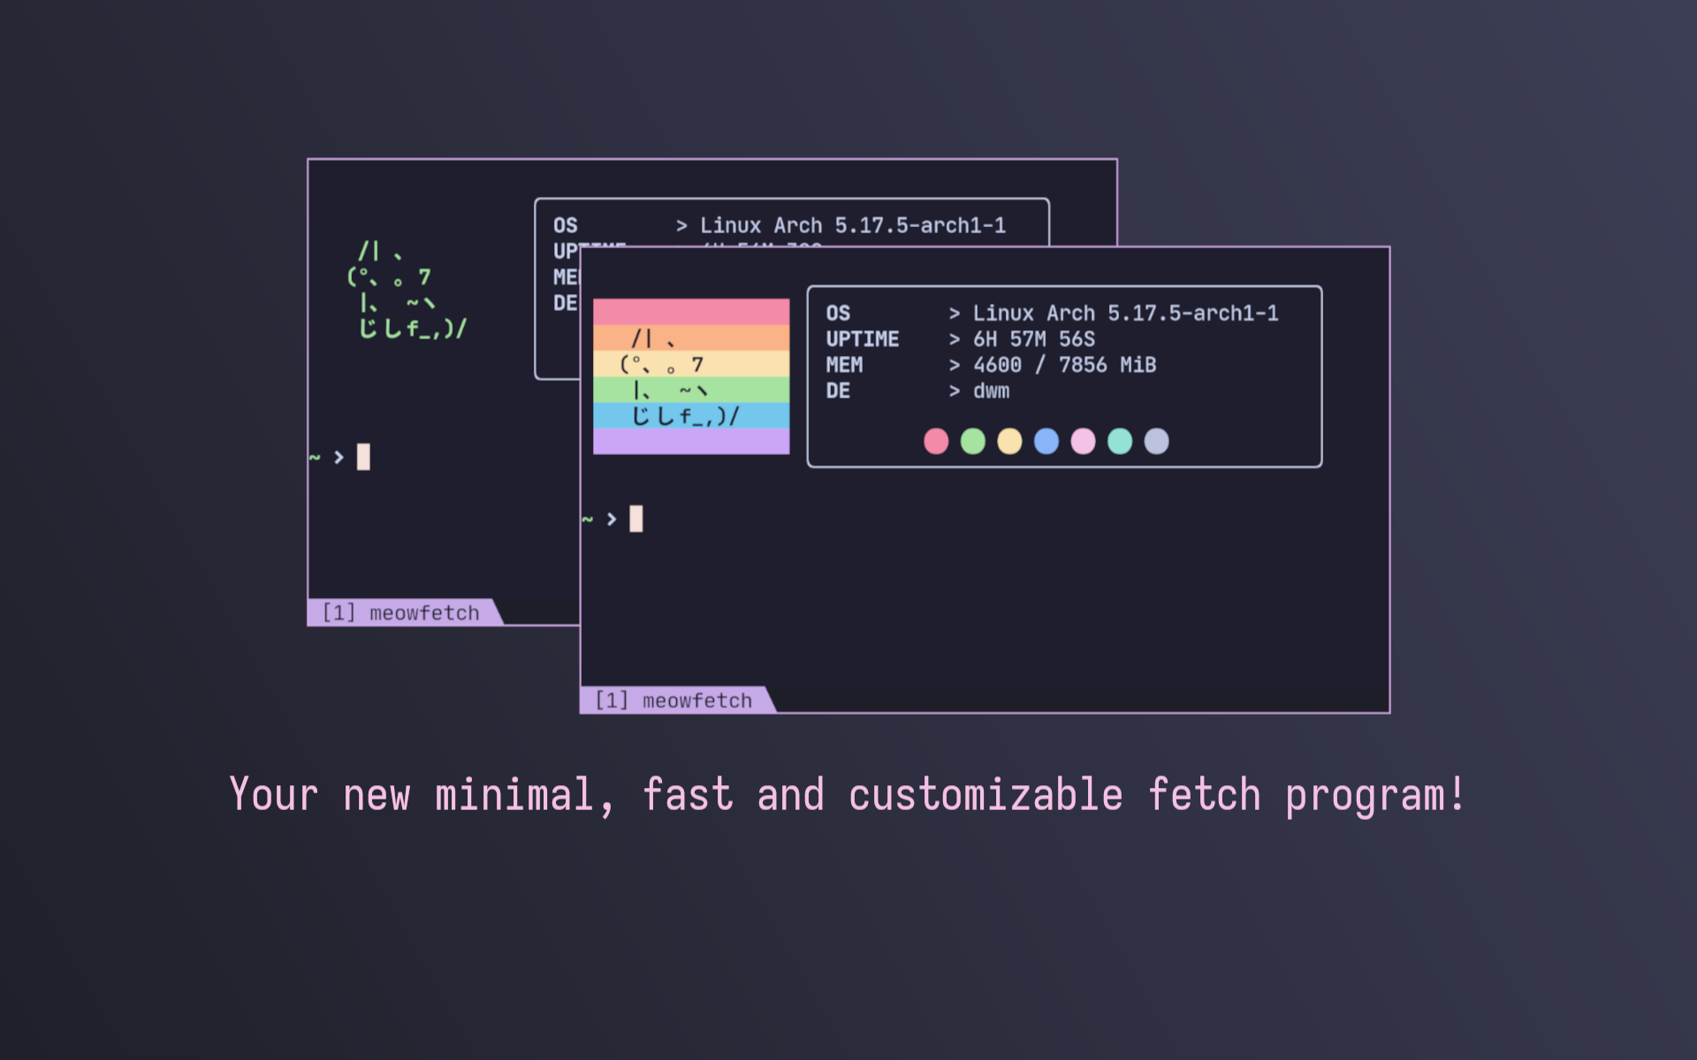This screenshot has height=1060, width=1697.
Task: Click the light pink color dot
Action: 1083,441
